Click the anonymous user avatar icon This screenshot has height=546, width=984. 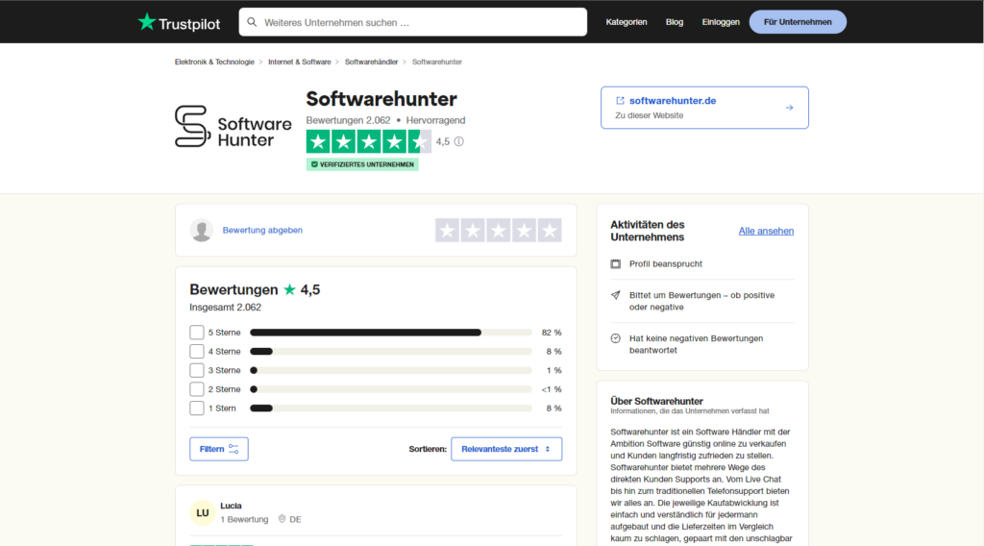(x=202, y=231)
